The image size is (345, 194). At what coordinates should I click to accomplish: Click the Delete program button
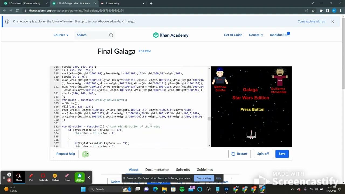(x=115, y=181)
